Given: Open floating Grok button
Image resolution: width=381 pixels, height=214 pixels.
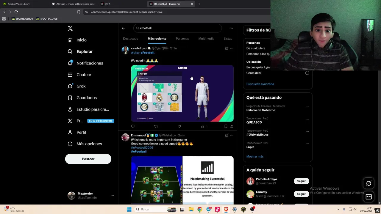Looking at the screenshot, I should click(368, 183).
